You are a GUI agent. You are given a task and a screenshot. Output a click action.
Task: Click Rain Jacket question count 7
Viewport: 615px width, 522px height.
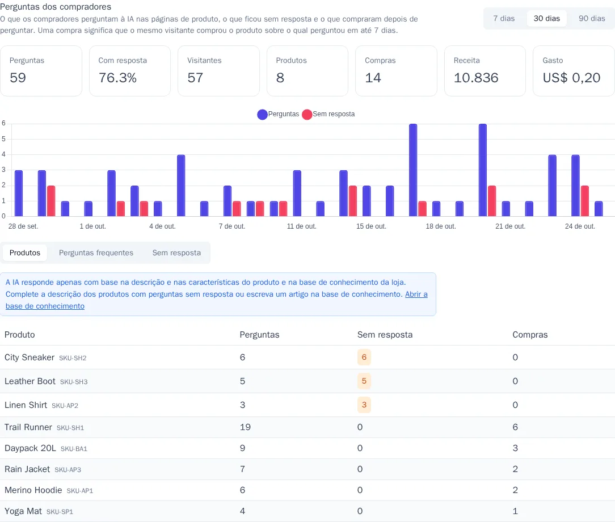coord(242,469)
